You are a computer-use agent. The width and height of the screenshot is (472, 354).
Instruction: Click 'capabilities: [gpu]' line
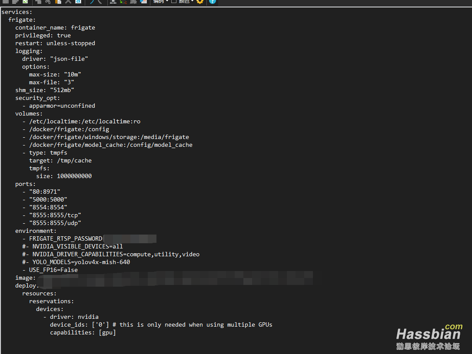tap(83, 333)
